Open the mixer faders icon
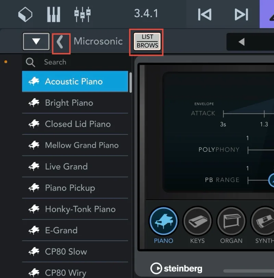The width and height of the screenshot is (274, 278). 83,14
